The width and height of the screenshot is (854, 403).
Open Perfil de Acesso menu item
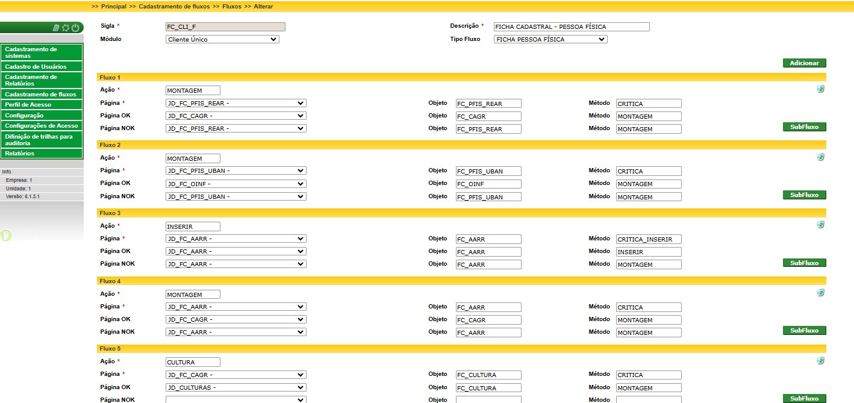pyautogui.click(x=42, y=105)
